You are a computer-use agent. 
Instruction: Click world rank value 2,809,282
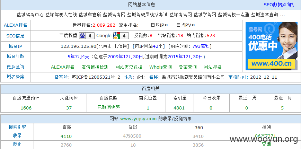104,25
